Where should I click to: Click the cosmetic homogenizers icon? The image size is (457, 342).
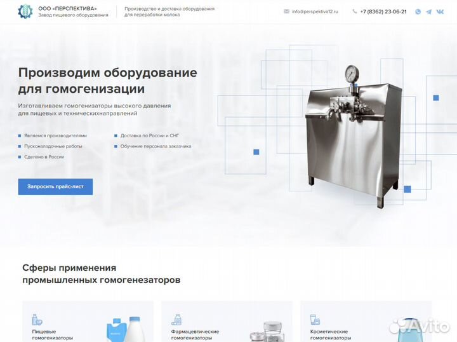[x=315, y=320]
